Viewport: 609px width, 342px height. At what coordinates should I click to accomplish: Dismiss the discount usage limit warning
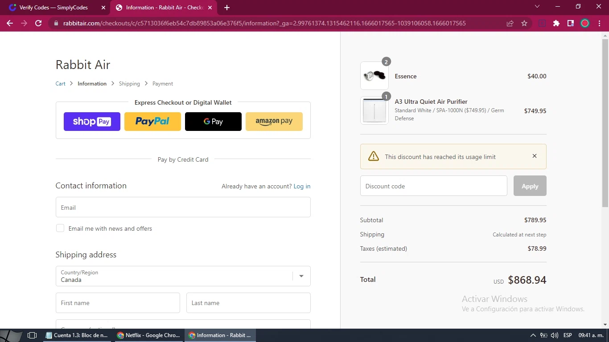click(535, 156)
